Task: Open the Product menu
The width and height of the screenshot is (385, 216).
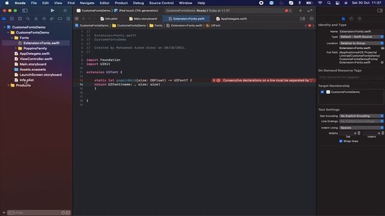Action: click(121, 3)
